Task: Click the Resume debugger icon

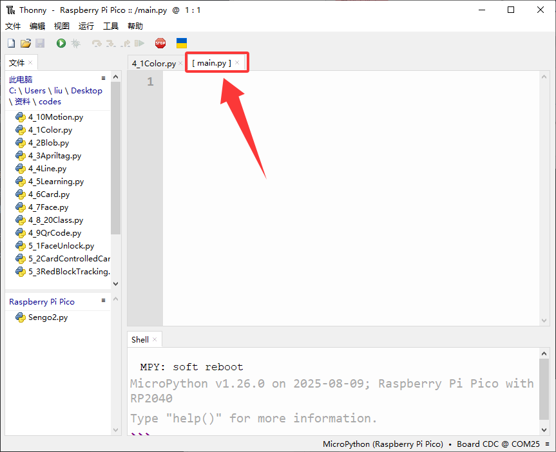Action: (139, 43)
